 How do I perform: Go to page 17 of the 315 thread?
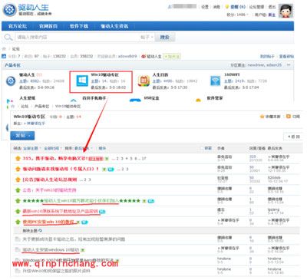(x=144, y=159)
